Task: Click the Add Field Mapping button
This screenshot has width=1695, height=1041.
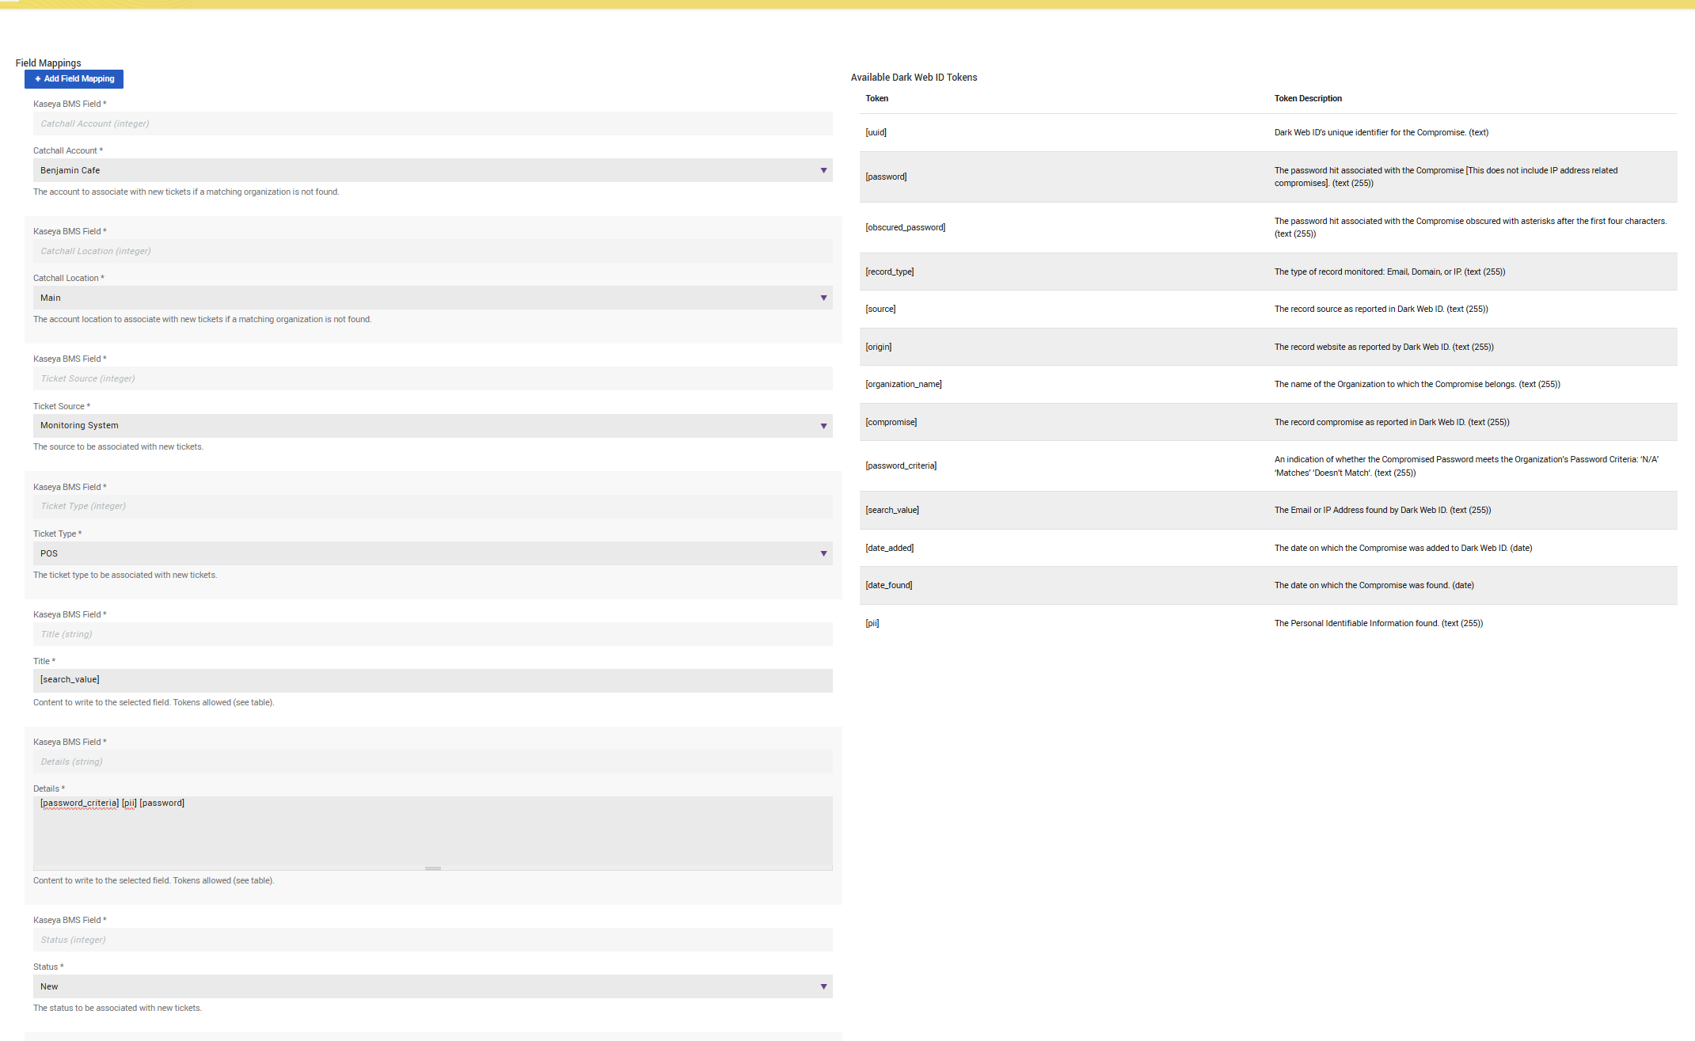Action: pyautogui.click(x=74, y=79)
